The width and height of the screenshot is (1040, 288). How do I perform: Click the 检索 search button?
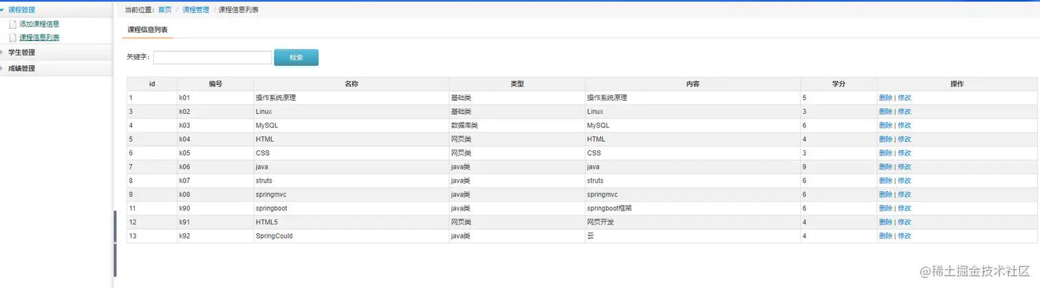[x=296, y=58]
